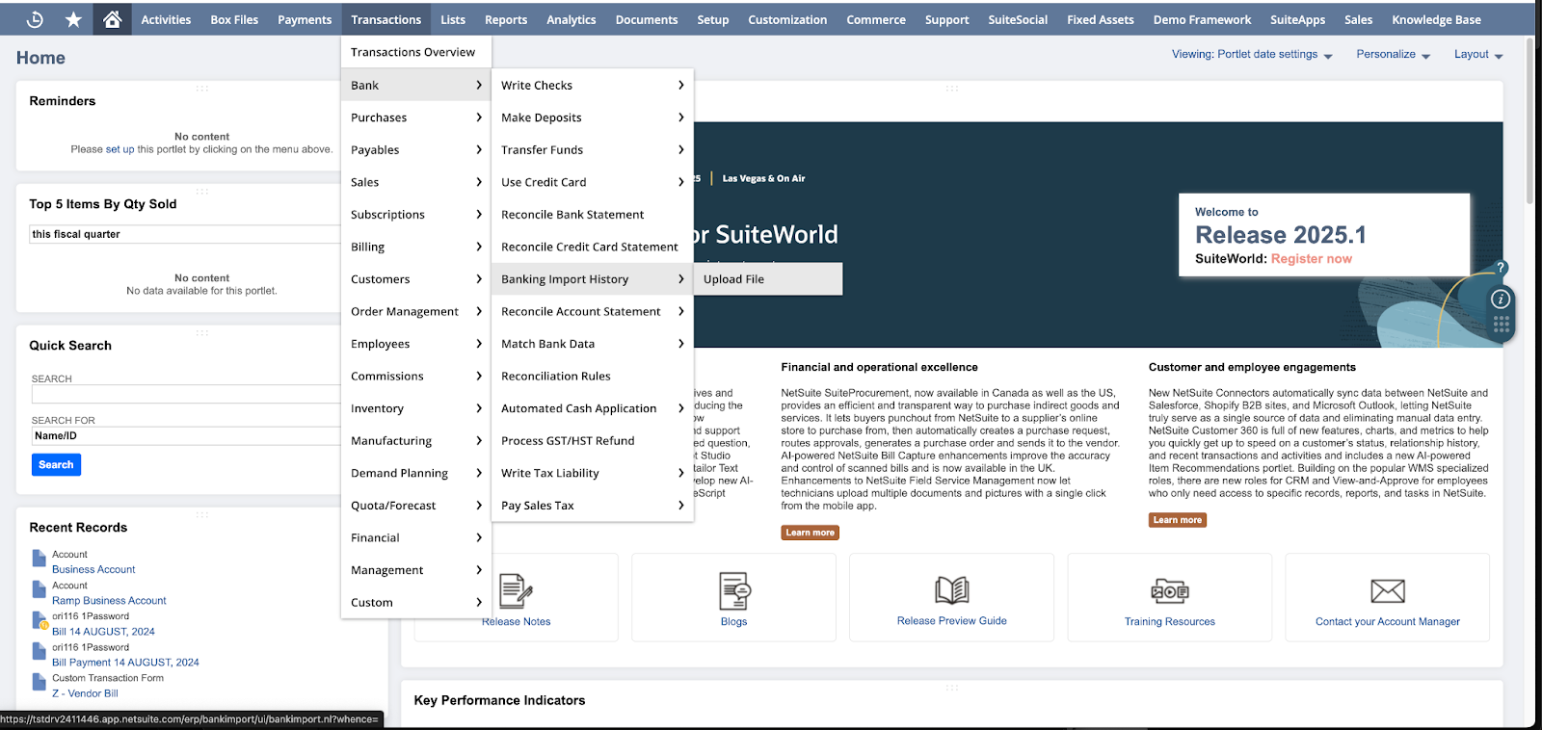Click Learn more under Financial and operational excellence
Image resolution: width=1542 pixels, height=730 pixels.
click(x=811, y=533)
